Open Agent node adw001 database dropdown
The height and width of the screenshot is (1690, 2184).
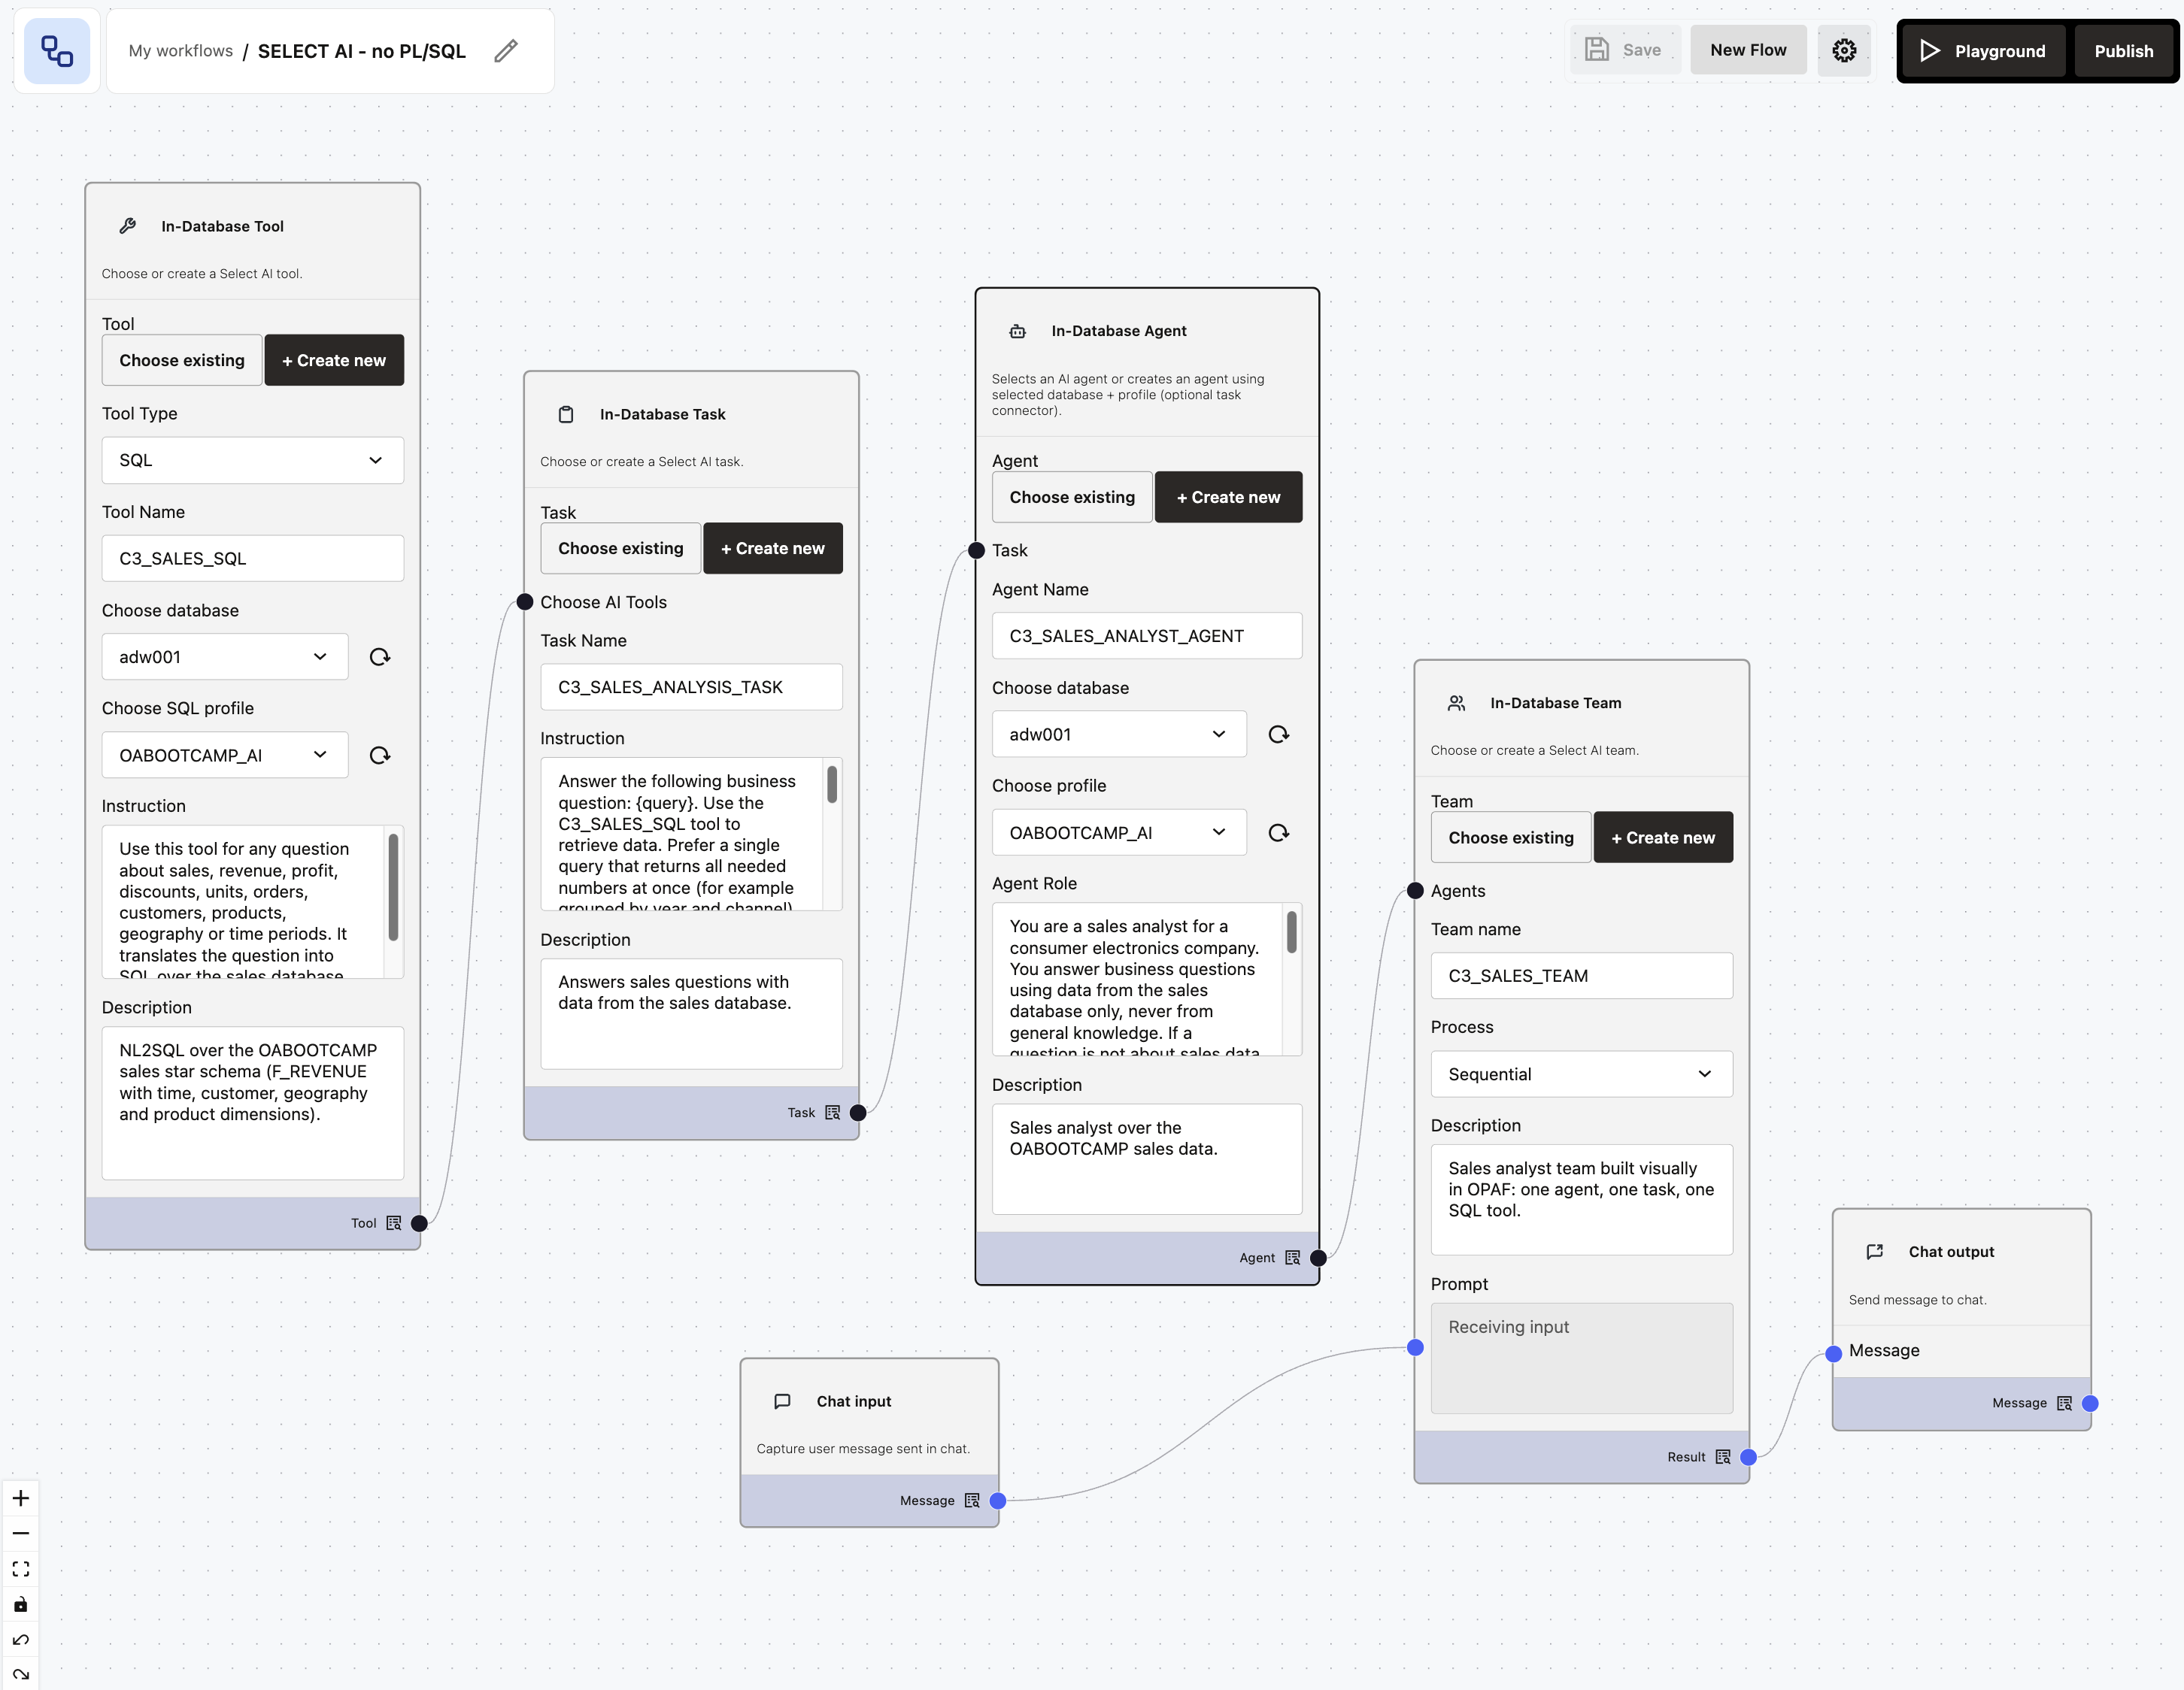pos(1119,734)
